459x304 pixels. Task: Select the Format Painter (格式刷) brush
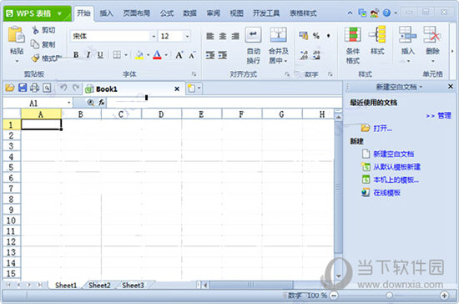pos(36,58)
